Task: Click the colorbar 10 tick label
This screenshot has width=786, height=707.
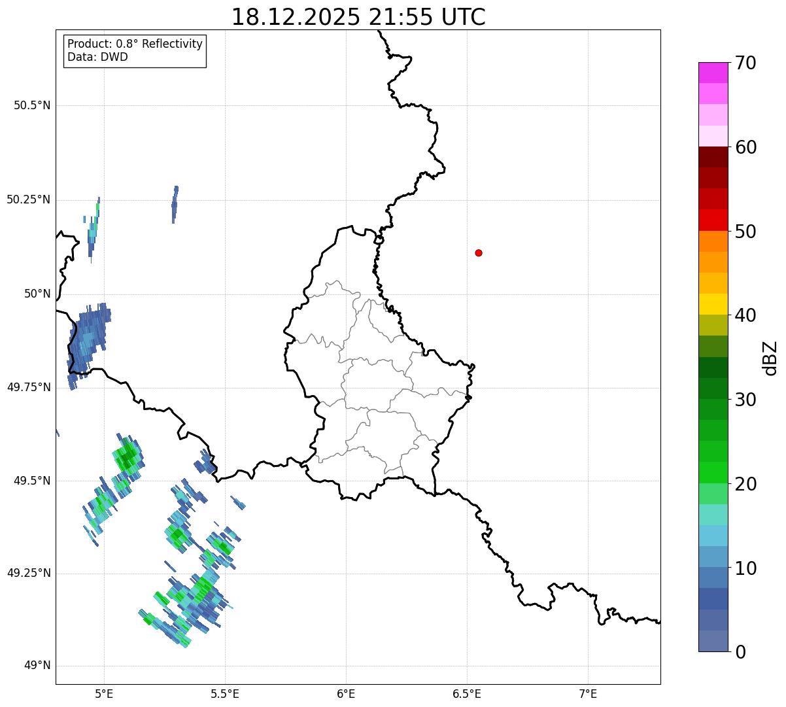Action: click(x=745, y=568)
